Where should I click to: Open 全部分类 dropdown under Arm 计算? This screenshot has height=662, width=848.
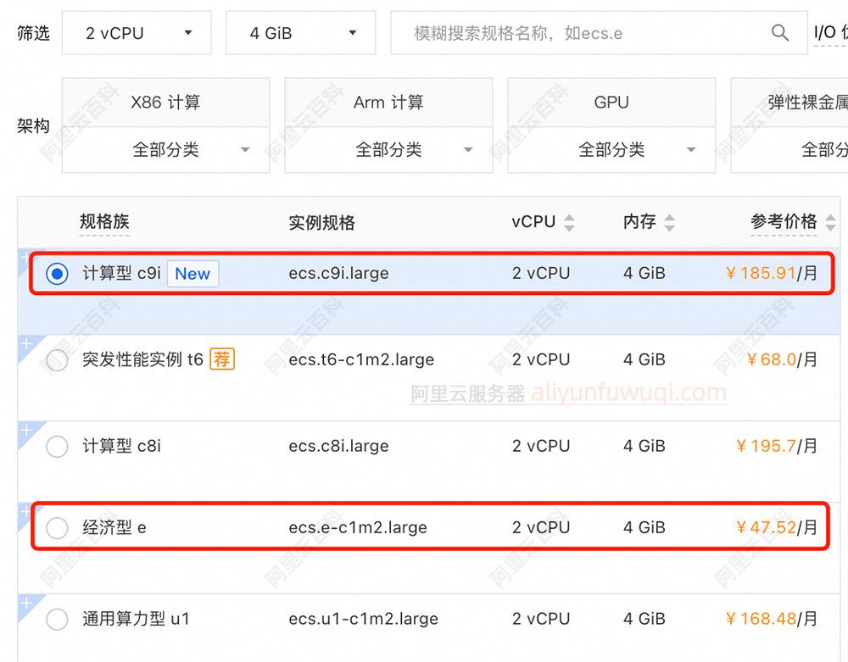click(389, 150)
